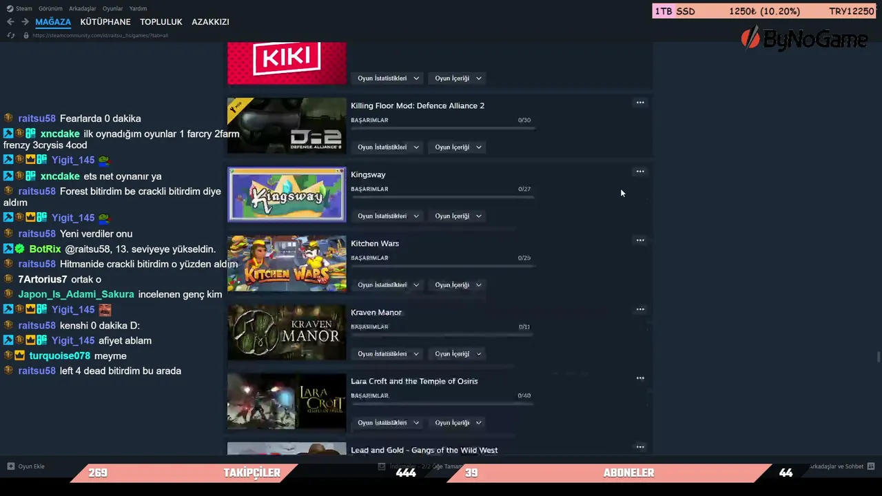Viewport: 882px width, 496px height.
Task: Expand Oyun İstatistikleri under the KIKI banner
Action: [388, 79]
